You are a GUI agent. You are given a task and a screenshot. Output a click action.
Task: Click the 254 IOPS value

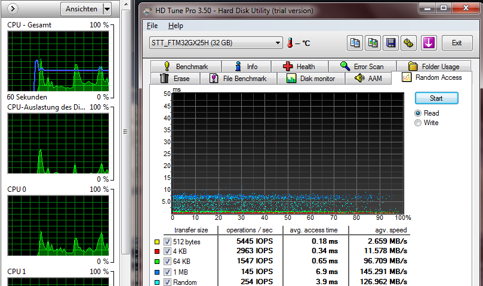[257, 282]
